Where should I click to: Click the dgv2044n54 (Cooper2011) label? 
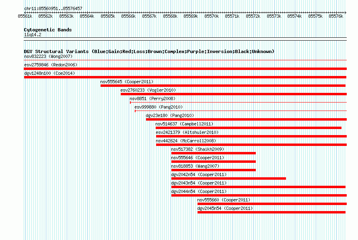pyautogui.click(x=199, y=191)
